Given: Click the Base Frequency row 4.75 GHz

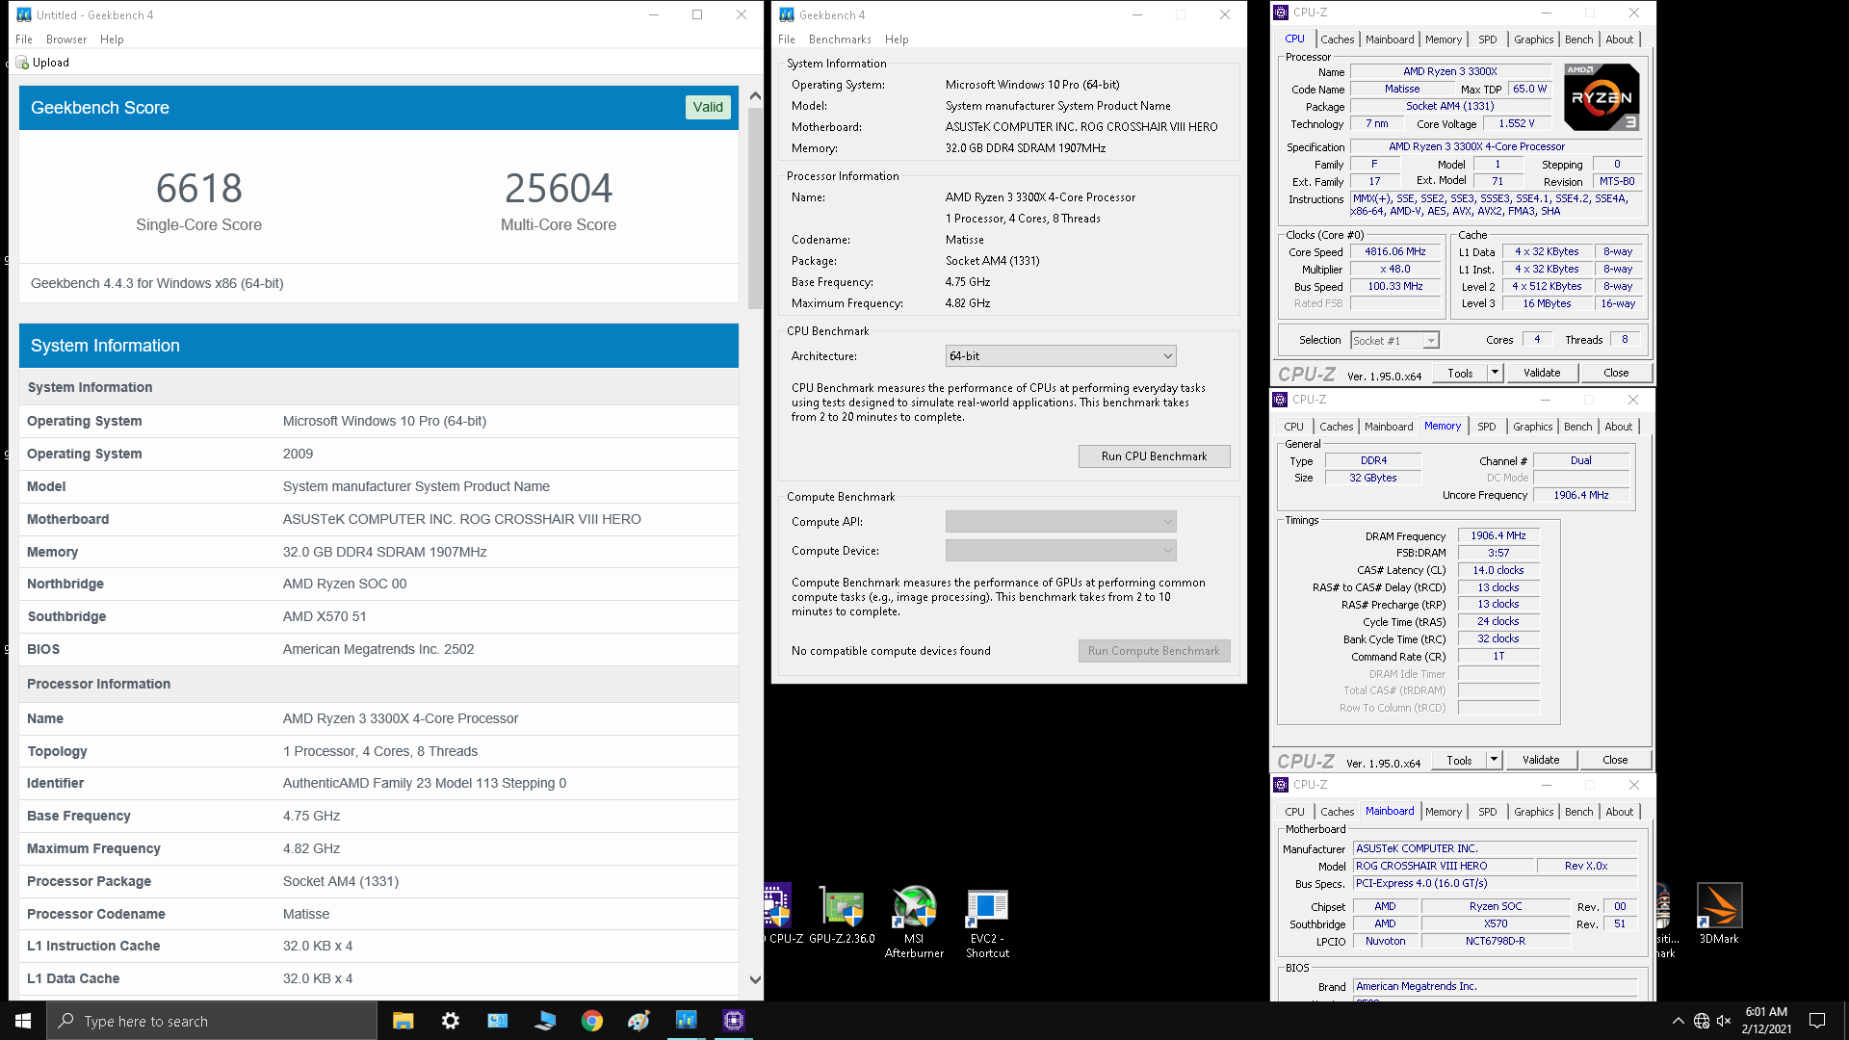Looking at the screenshot, I should pos(379,816).
